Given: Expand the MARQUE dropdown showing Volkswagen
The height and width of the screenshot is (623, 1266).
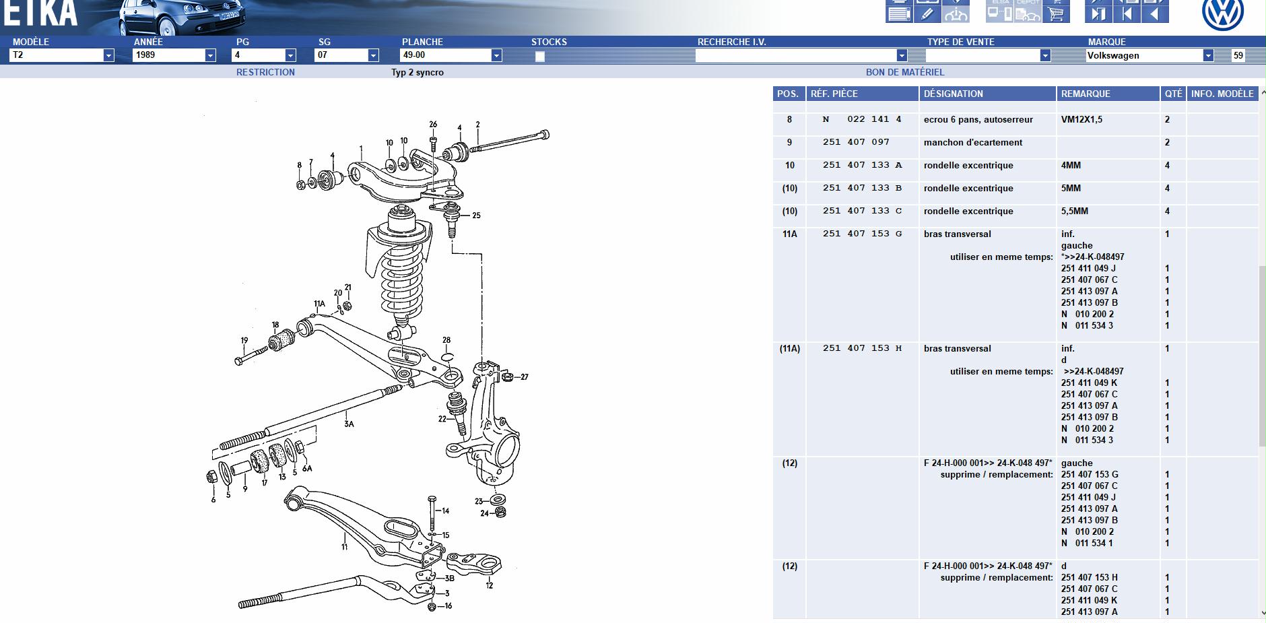Looking at the screenshot, I should (1150, 55).
